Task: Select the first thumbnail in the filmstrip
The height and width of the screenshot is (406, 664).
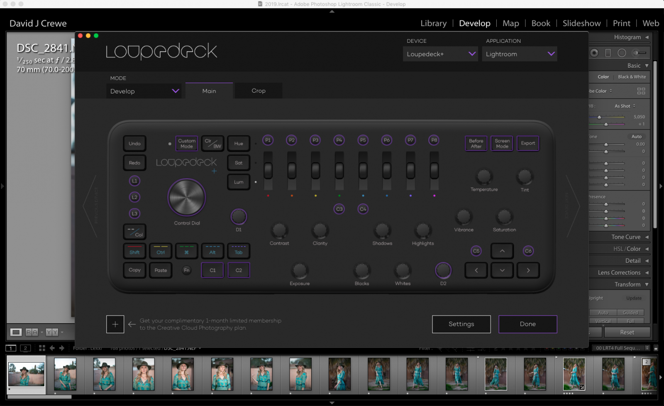Action: (26, 373)
